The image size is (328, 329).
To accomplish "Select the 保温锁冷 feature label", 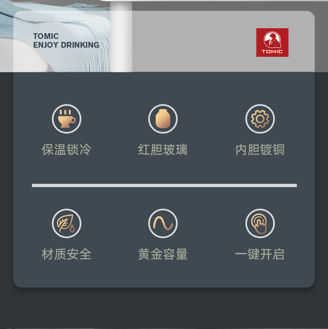I will coord(66,150).
